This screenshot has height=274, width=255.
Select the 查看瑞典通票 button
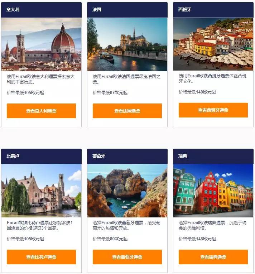[213, 257]
